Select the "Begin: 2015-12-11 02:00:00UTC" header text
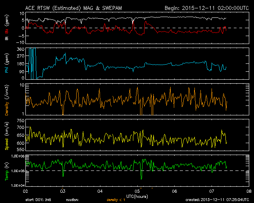 pos(207,8)
